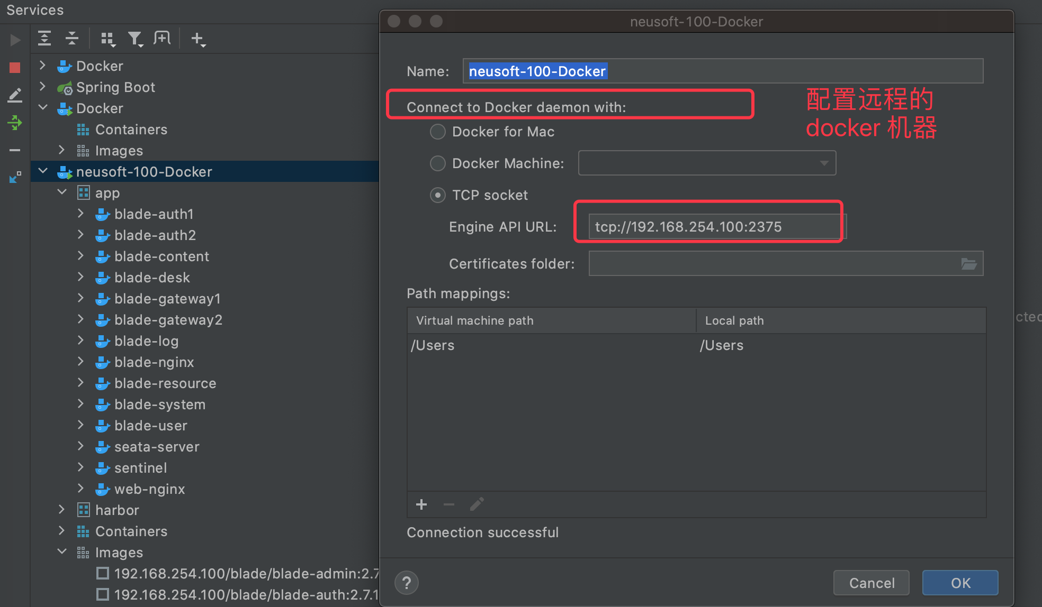Image resolution: width=1042 pixels, height=607 pixels.
Task: Click the help question mark icon in dialog
Action: click(x=406, y=583)
